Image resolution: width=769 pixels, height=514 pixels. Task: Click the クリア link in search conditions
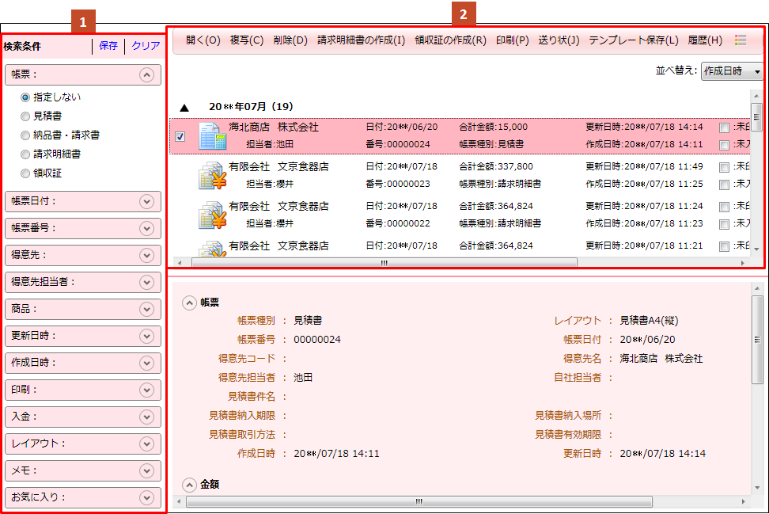coord(146,46)
